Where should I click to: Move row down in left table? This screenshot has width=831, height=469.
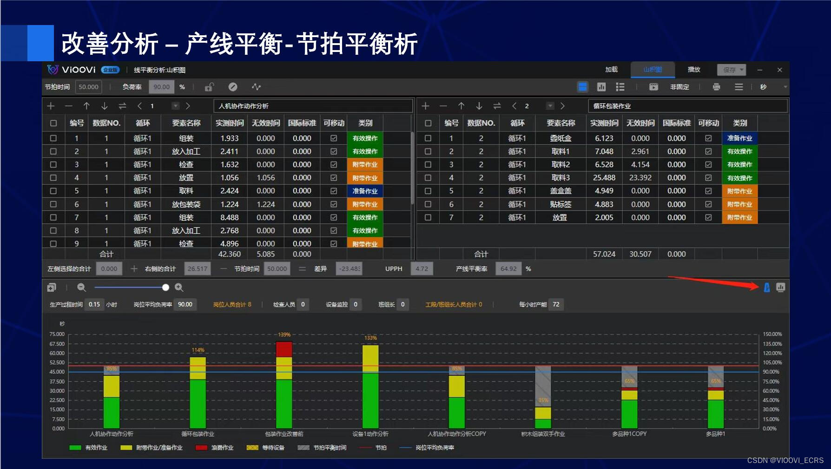pos(105,106)
